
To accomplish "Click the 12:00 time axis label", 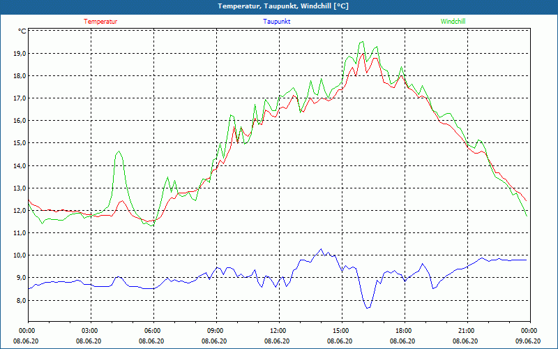I will (x=277, y=331).
